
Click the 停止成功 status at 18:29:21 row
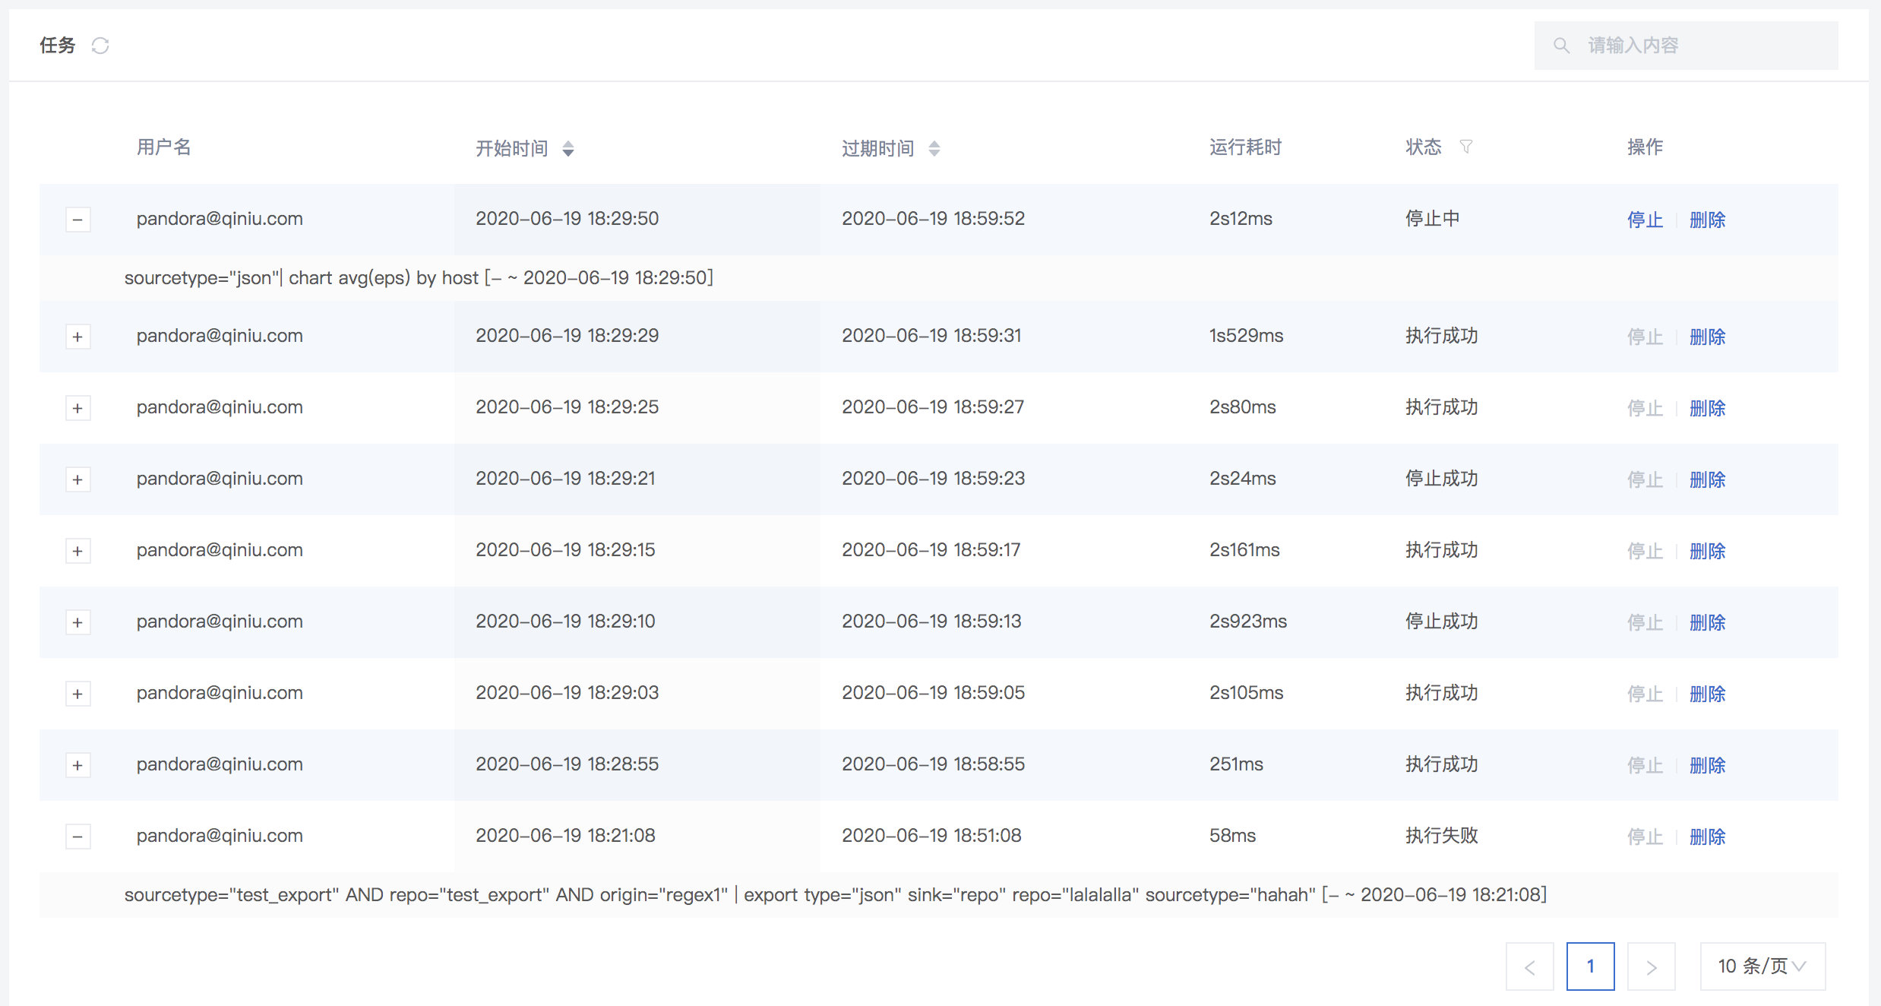point(1442,479)
